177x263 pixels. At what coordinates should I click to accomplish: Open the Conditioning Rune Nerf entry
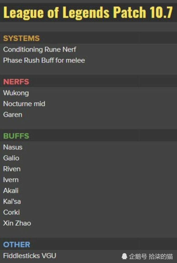pyautogui.click(x=40, y=49)
